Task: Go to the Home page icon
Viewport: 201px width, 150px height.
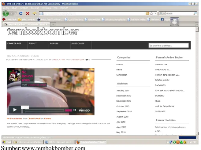Action: 35,13
